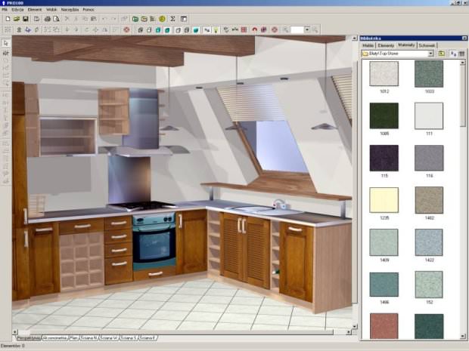Switch to the Elementy library tab

coord(386,45)
